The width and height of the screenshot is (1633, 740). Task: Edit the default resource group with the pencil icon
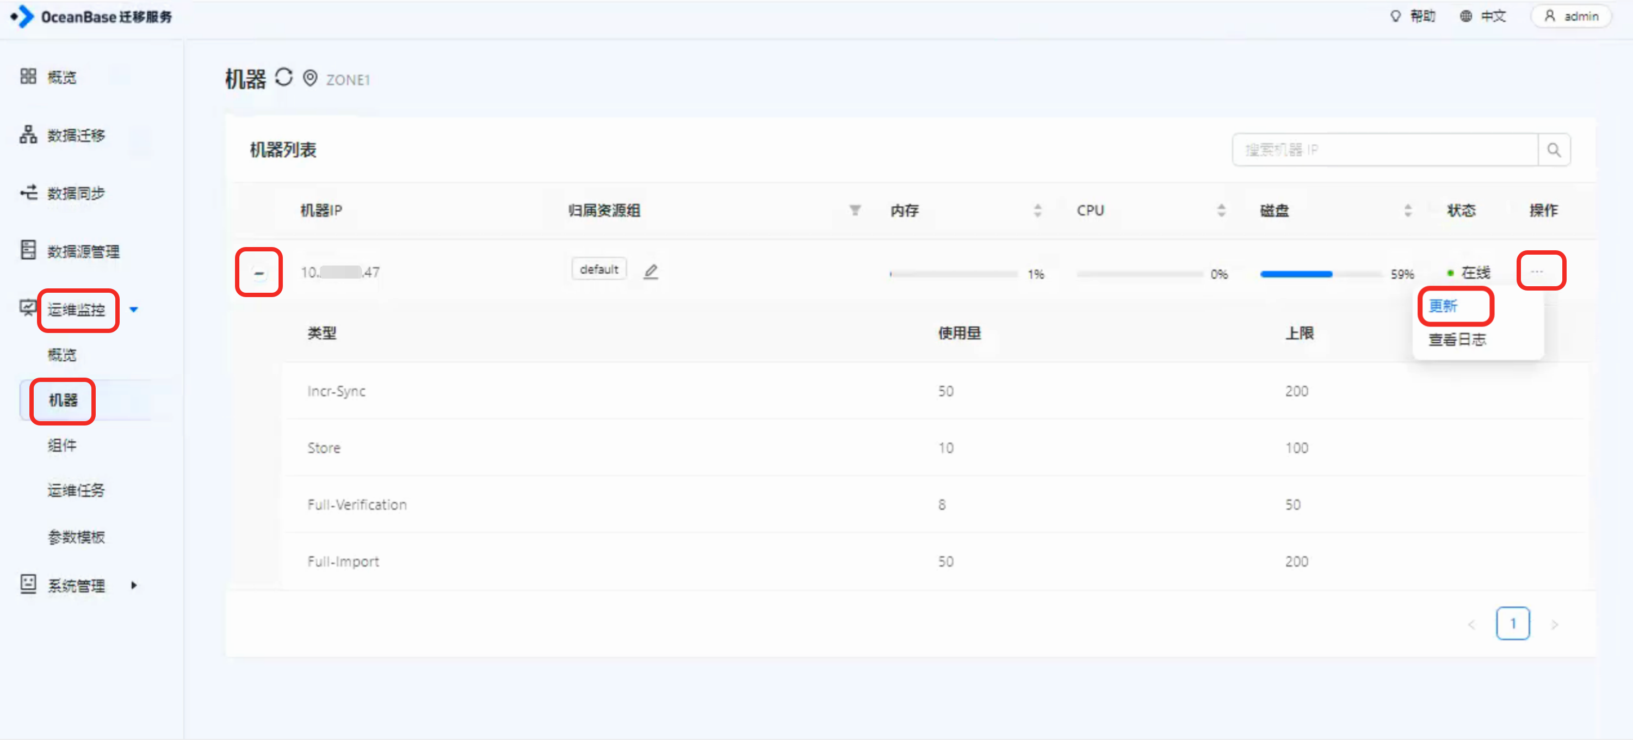coord(651,272)
